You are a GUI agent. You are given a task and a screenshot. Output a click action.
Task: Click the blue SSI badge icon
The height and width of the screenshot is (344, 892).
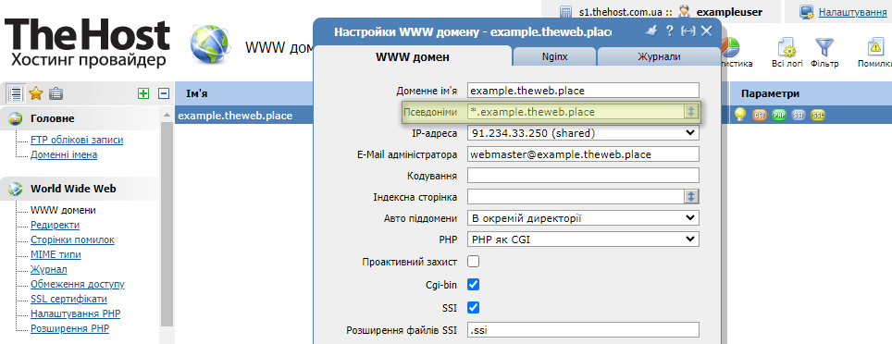[x=799, y=116]
